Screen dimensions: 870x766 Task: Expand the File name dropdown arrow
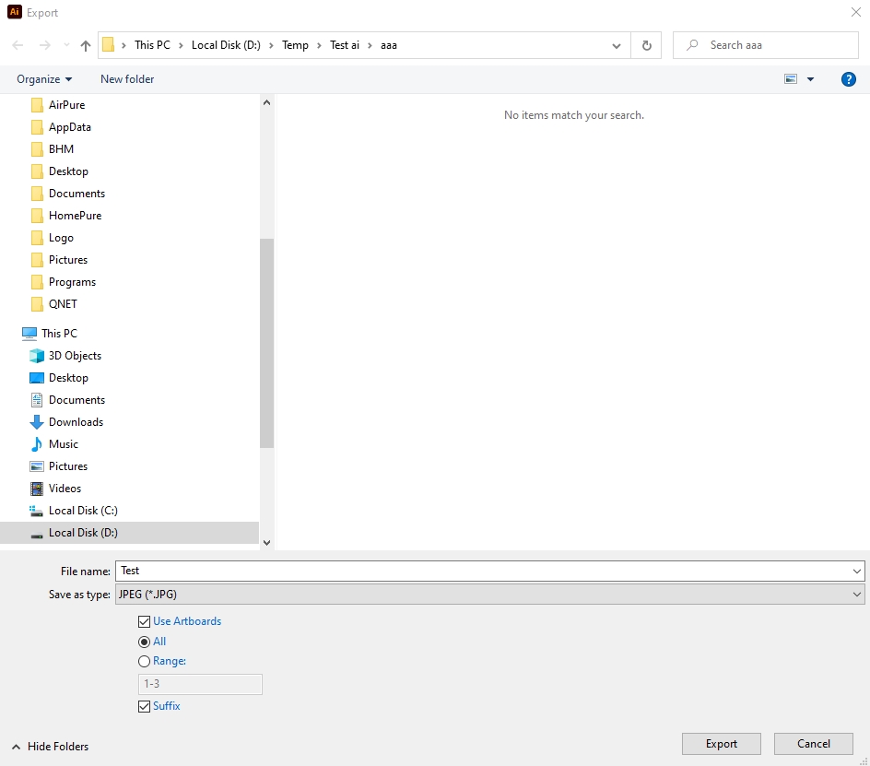pos(855,571)
